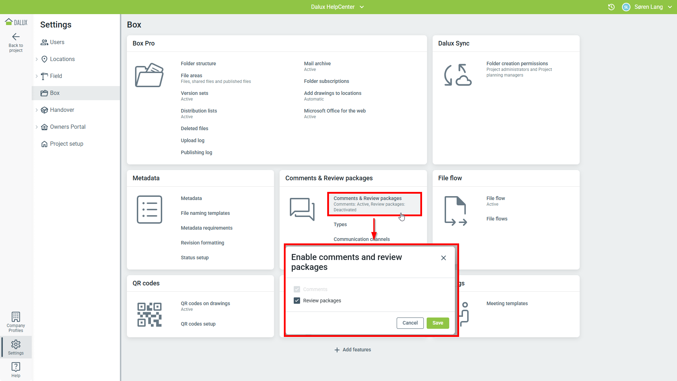
Task: Uncheck the Review packages checkbox
Action: (x=297, y=301)
